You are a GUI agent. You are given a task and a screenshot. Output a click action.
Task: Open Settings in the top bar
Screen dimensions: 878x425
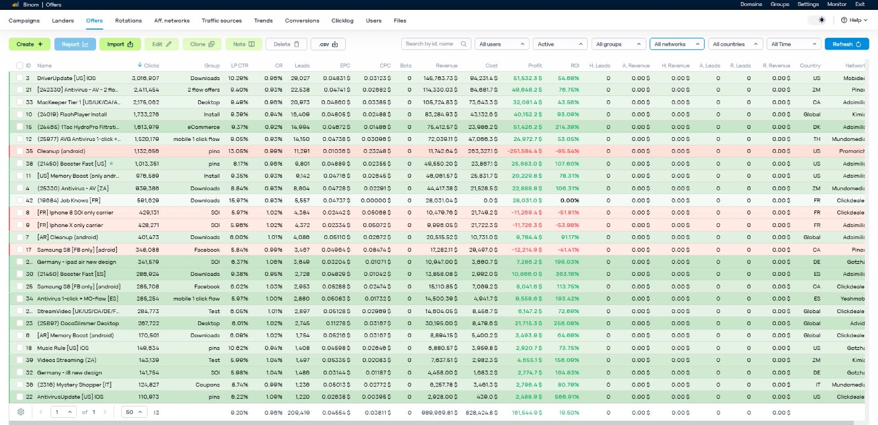point(808,4)
